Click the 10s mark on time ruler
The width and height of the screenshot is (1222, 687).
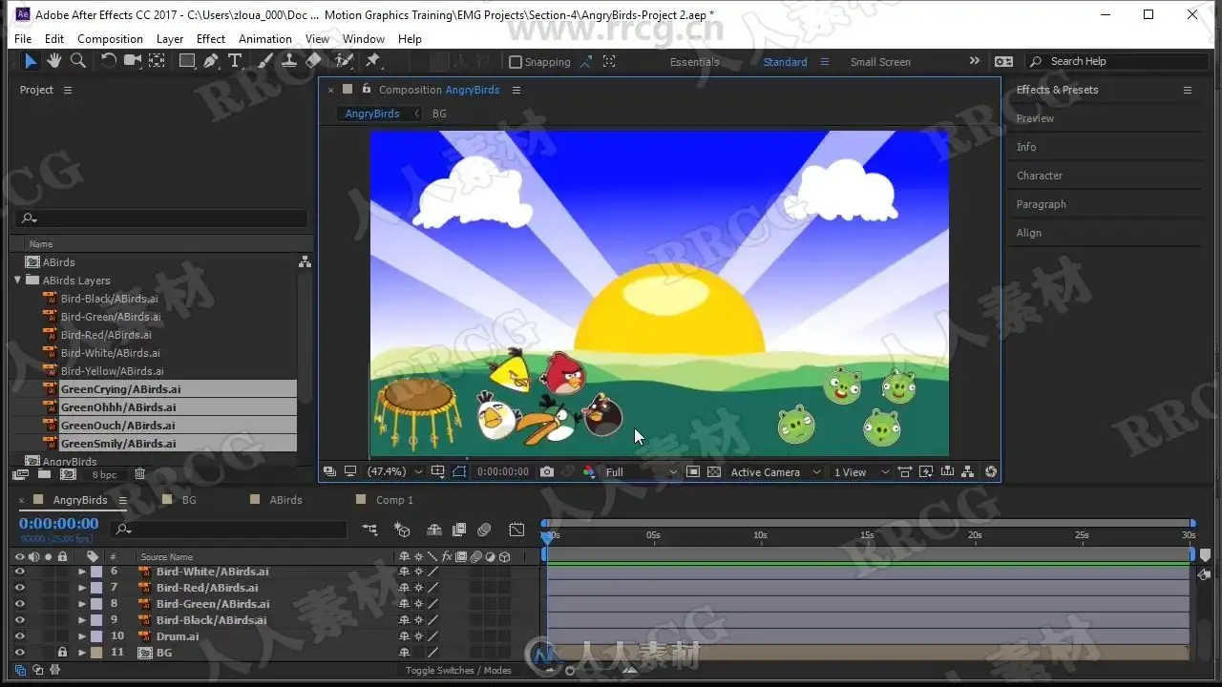point(760,539)
